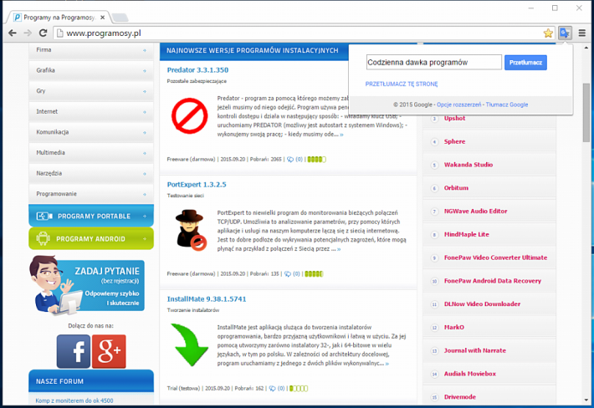594x408 pixels.
Task: Click the comments icon for Predator
Action: (x=290, y=160)
